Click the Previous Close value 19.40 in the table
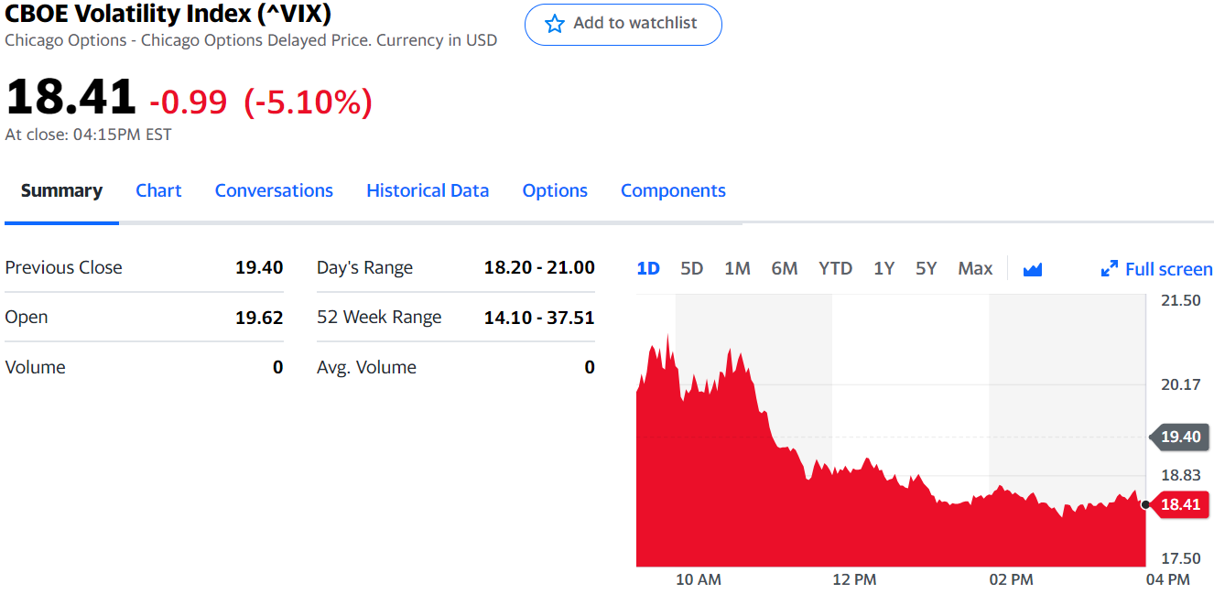Screen dimensions: 1214x594 259,267
